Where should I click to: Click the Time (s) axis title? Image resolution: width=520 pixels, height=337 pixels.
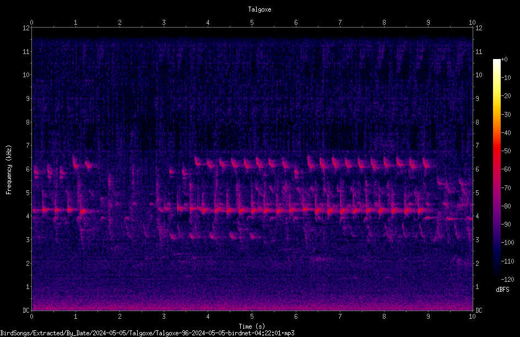[252, 327]
